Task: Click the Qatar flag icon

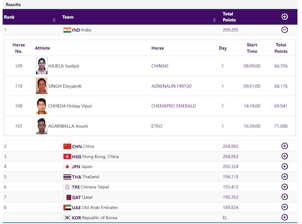Action: (x=67, y=197)
